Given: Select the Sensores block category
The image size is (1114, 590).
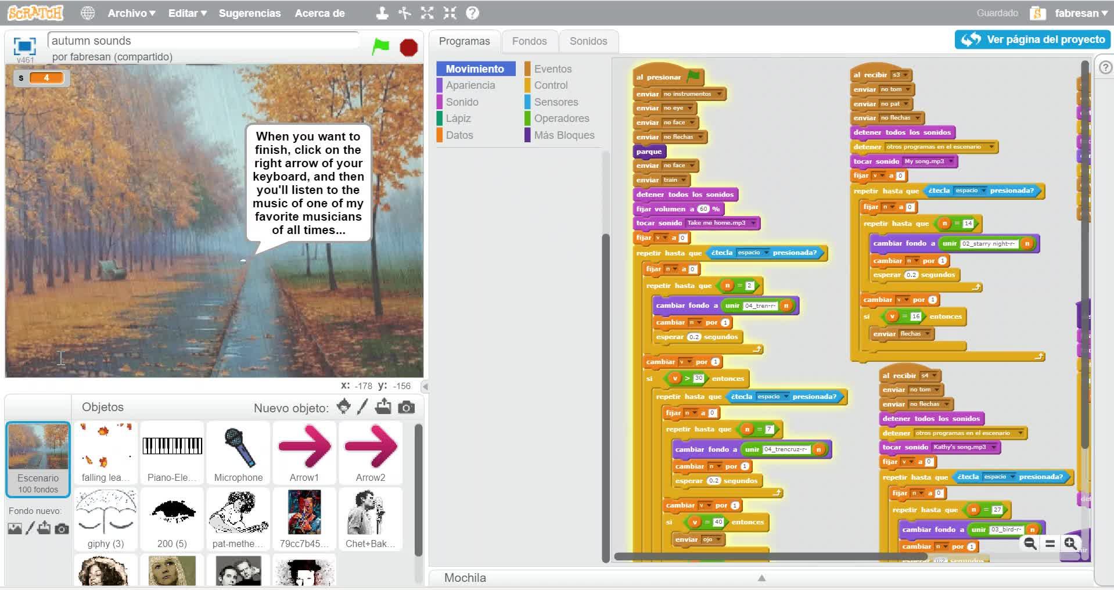Looking at the screenshot, I should [556, 102].
